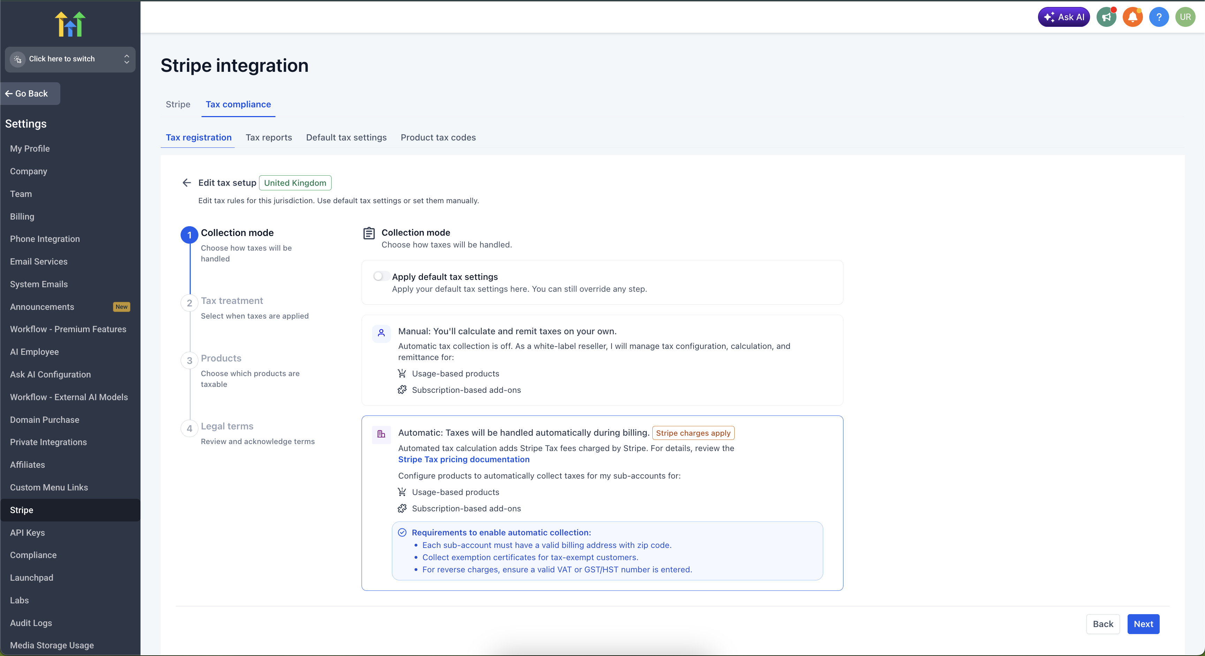Open the orange notifications bell
Viewport: 1205px width, 656px height.
click(x=1132, y=17)
